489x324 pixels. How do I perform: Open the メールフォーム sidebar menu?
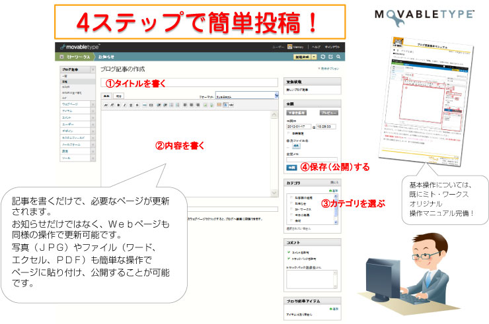[x=75, y=145]
